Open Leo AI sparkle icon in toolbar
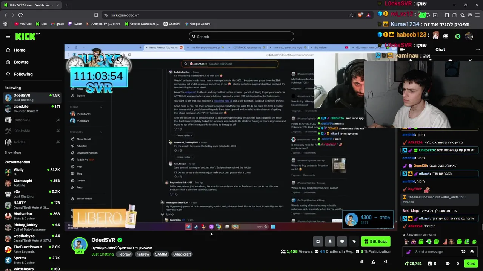 (x=462, y=15)
